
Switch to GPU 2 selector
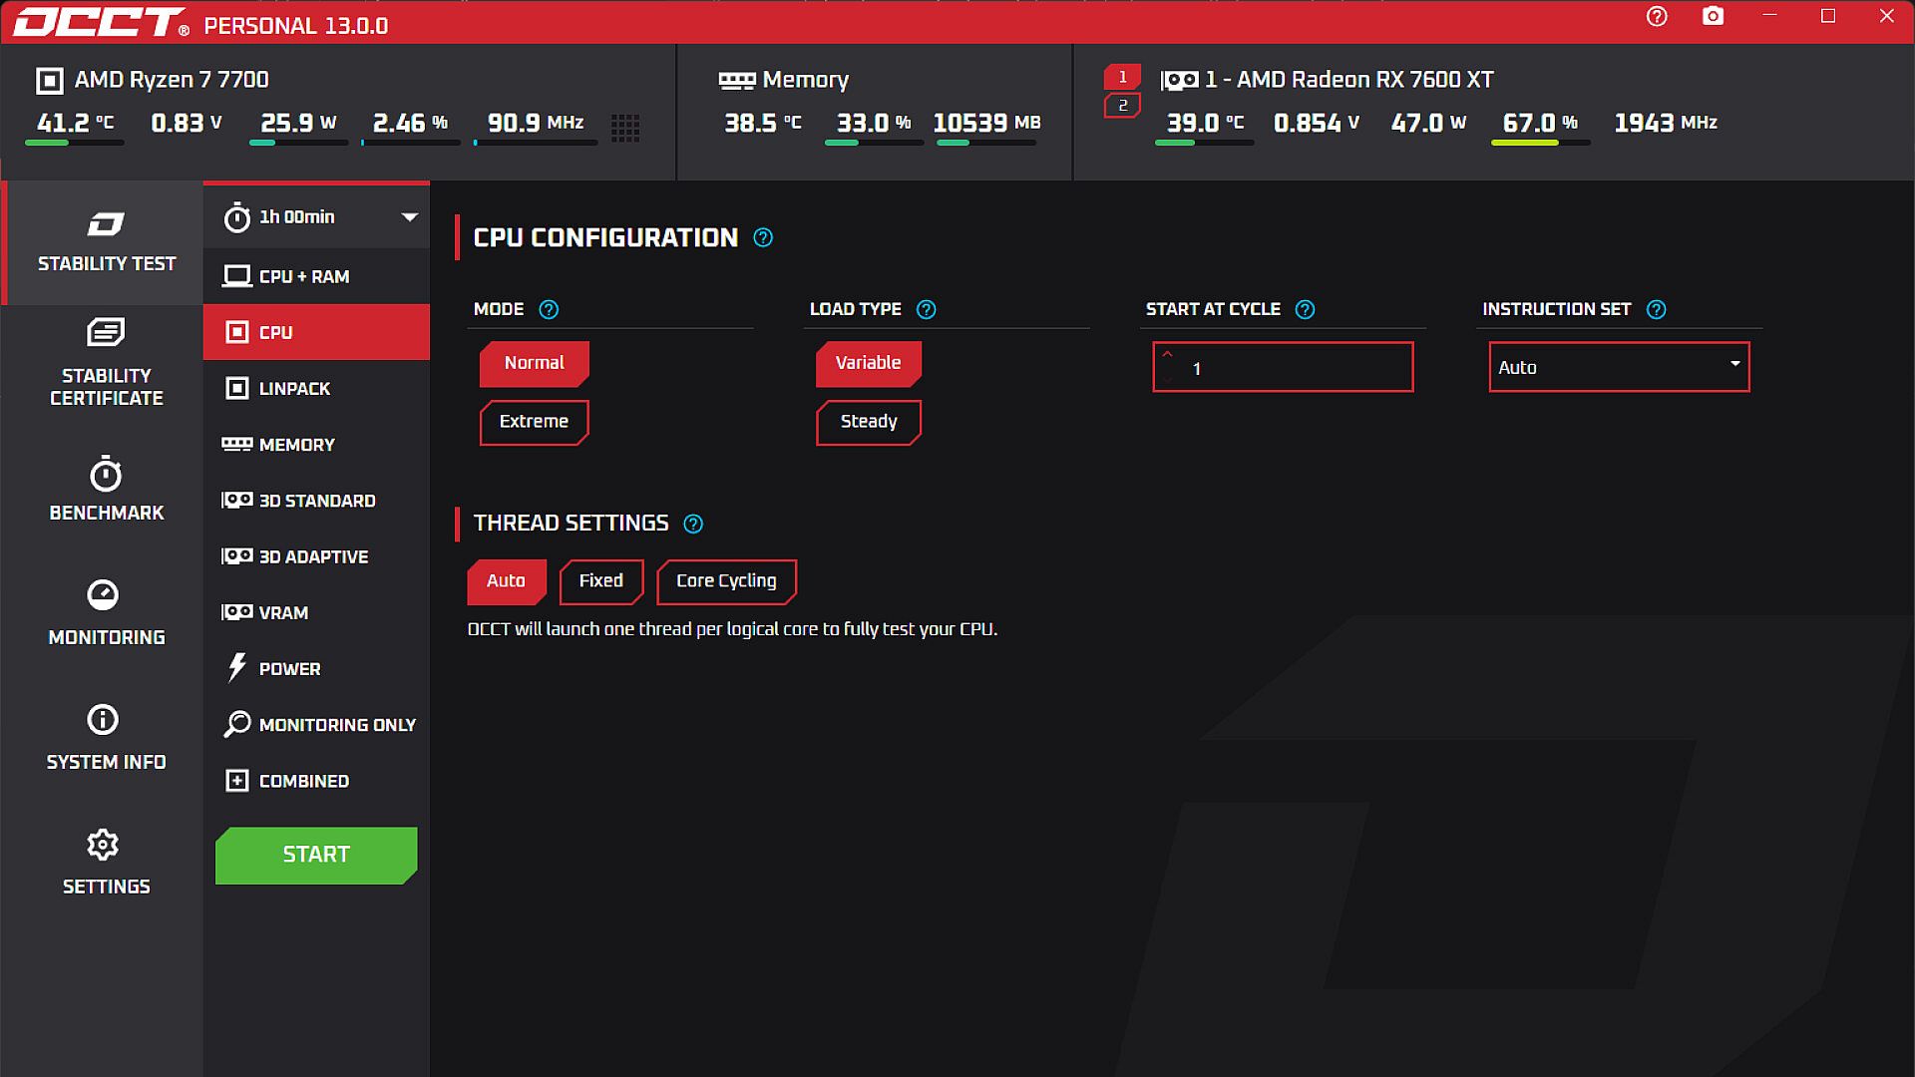click(x=1122, y=106)
